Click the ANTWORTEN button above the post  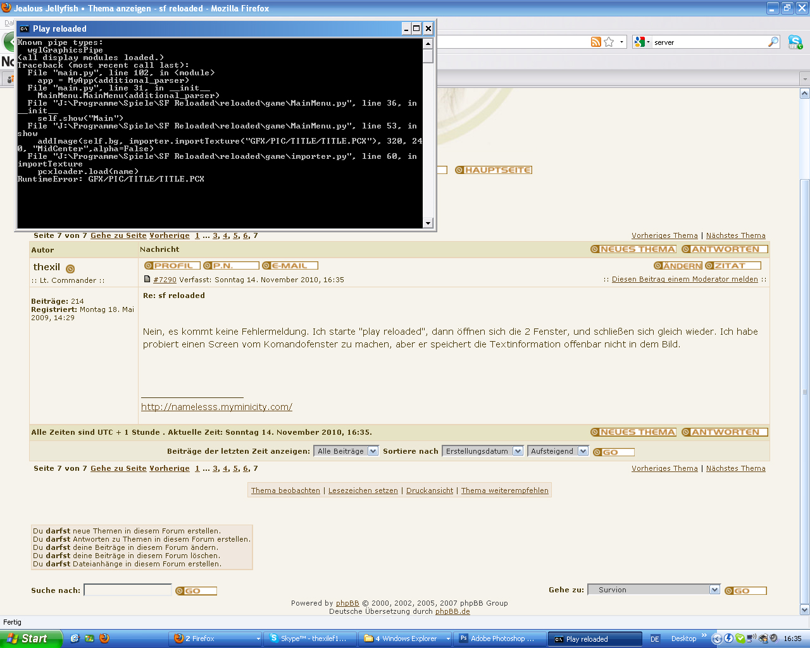[x=725, y=249]
